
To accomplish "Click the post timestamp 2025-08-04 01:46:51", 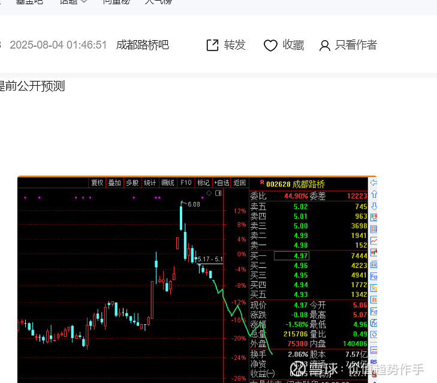I will click(x=58, y=45).
